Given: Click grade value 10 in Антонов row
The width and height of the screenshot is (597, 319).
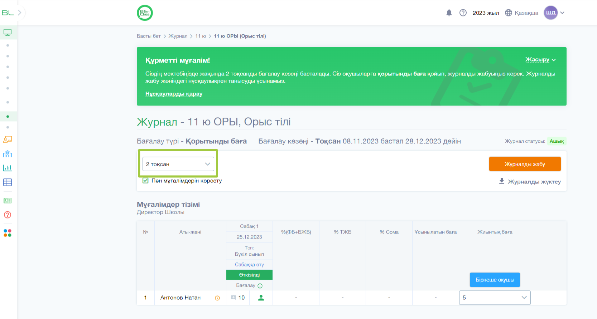Looking at the screenshot, I should pos(242,298).
